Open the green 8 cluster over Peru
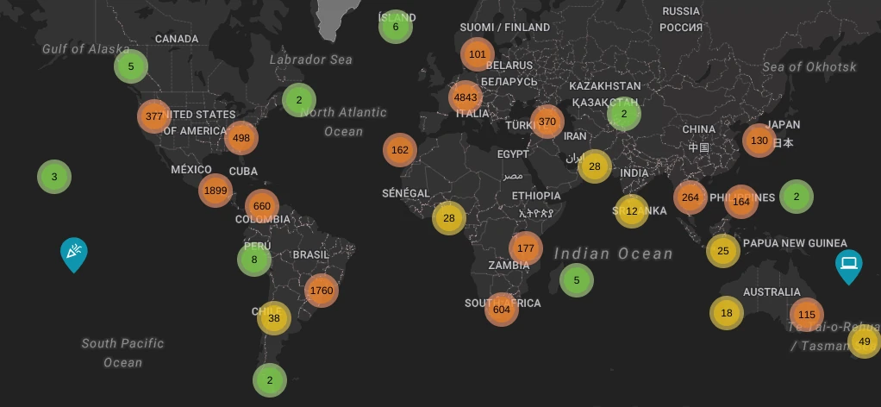The height and width of the screenshot is (407, 881). [x=254, y=260]
